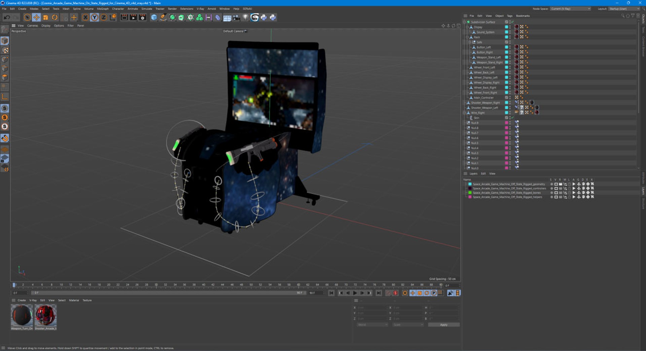Collapse the Dispay object node
Image resolution: width=646 pixels, height=351 pixels.
point(467,27)
